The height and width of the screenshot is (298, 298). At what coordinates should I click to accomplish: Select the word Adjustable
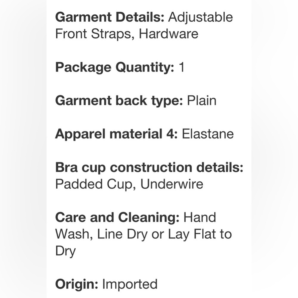pos(200,17)
